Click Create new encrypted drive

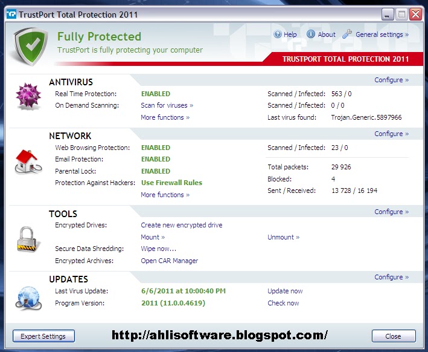pyautogui.click(x=182, y=225)
